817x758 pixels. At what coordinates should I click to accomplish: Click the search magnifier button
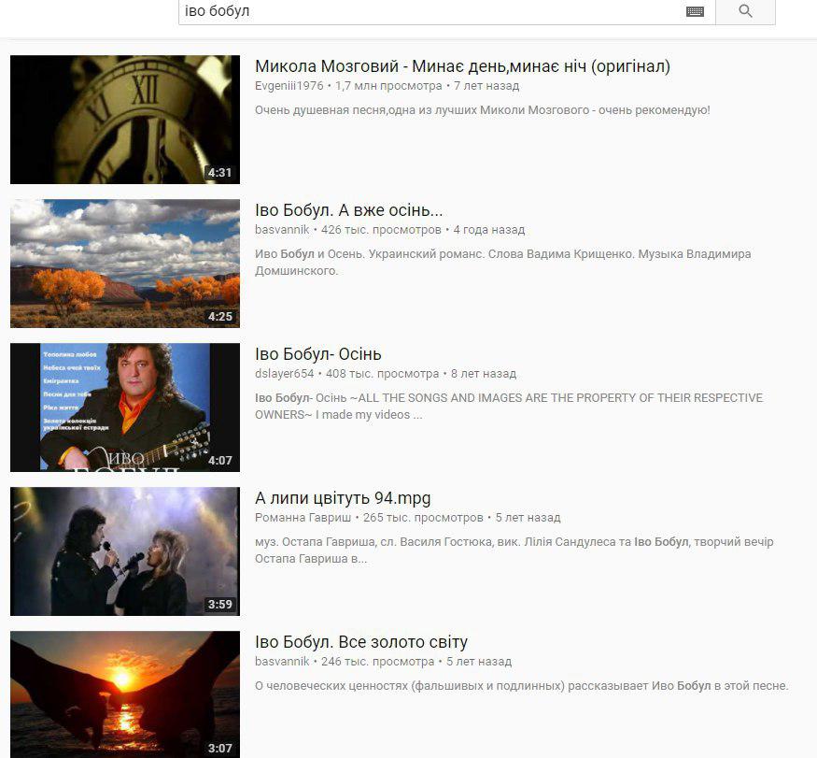click(x=744, y=11)
